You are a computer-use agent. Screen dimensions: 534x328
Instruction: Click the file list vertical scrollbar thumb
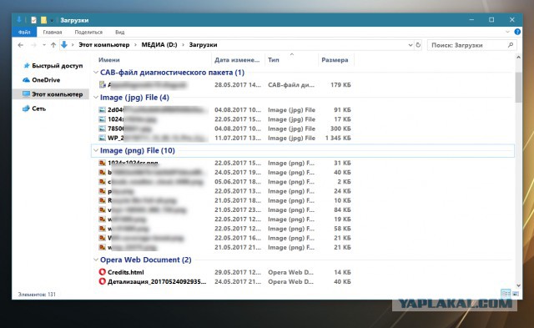pyautogui.click(x=518, y=87)
